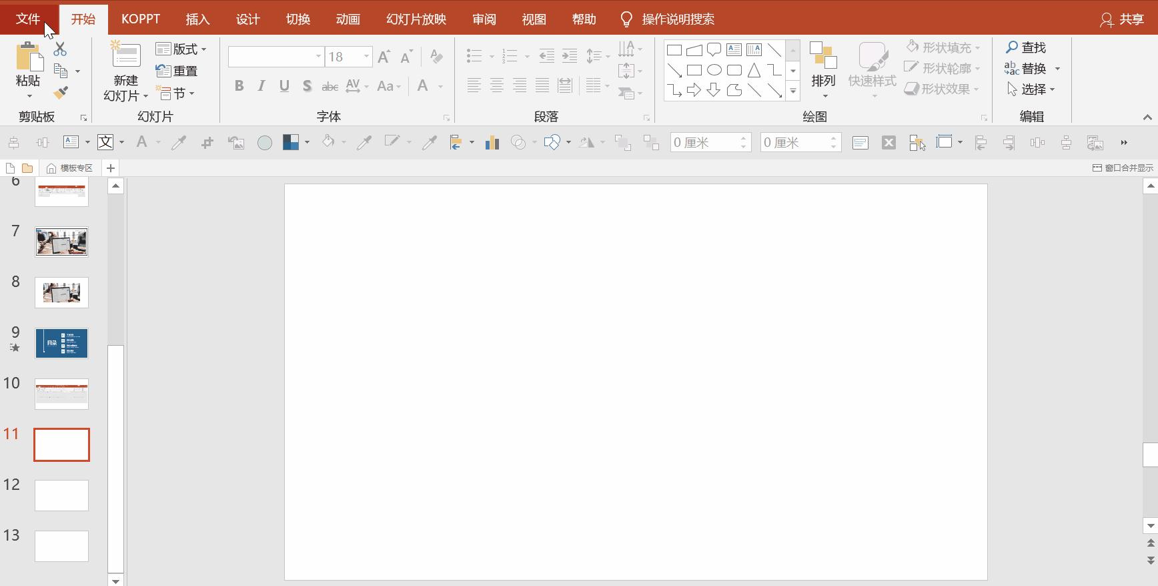Toggle bold formatting
The width and height of the screenshot is (1158, 586).
[x=239, y=86]
